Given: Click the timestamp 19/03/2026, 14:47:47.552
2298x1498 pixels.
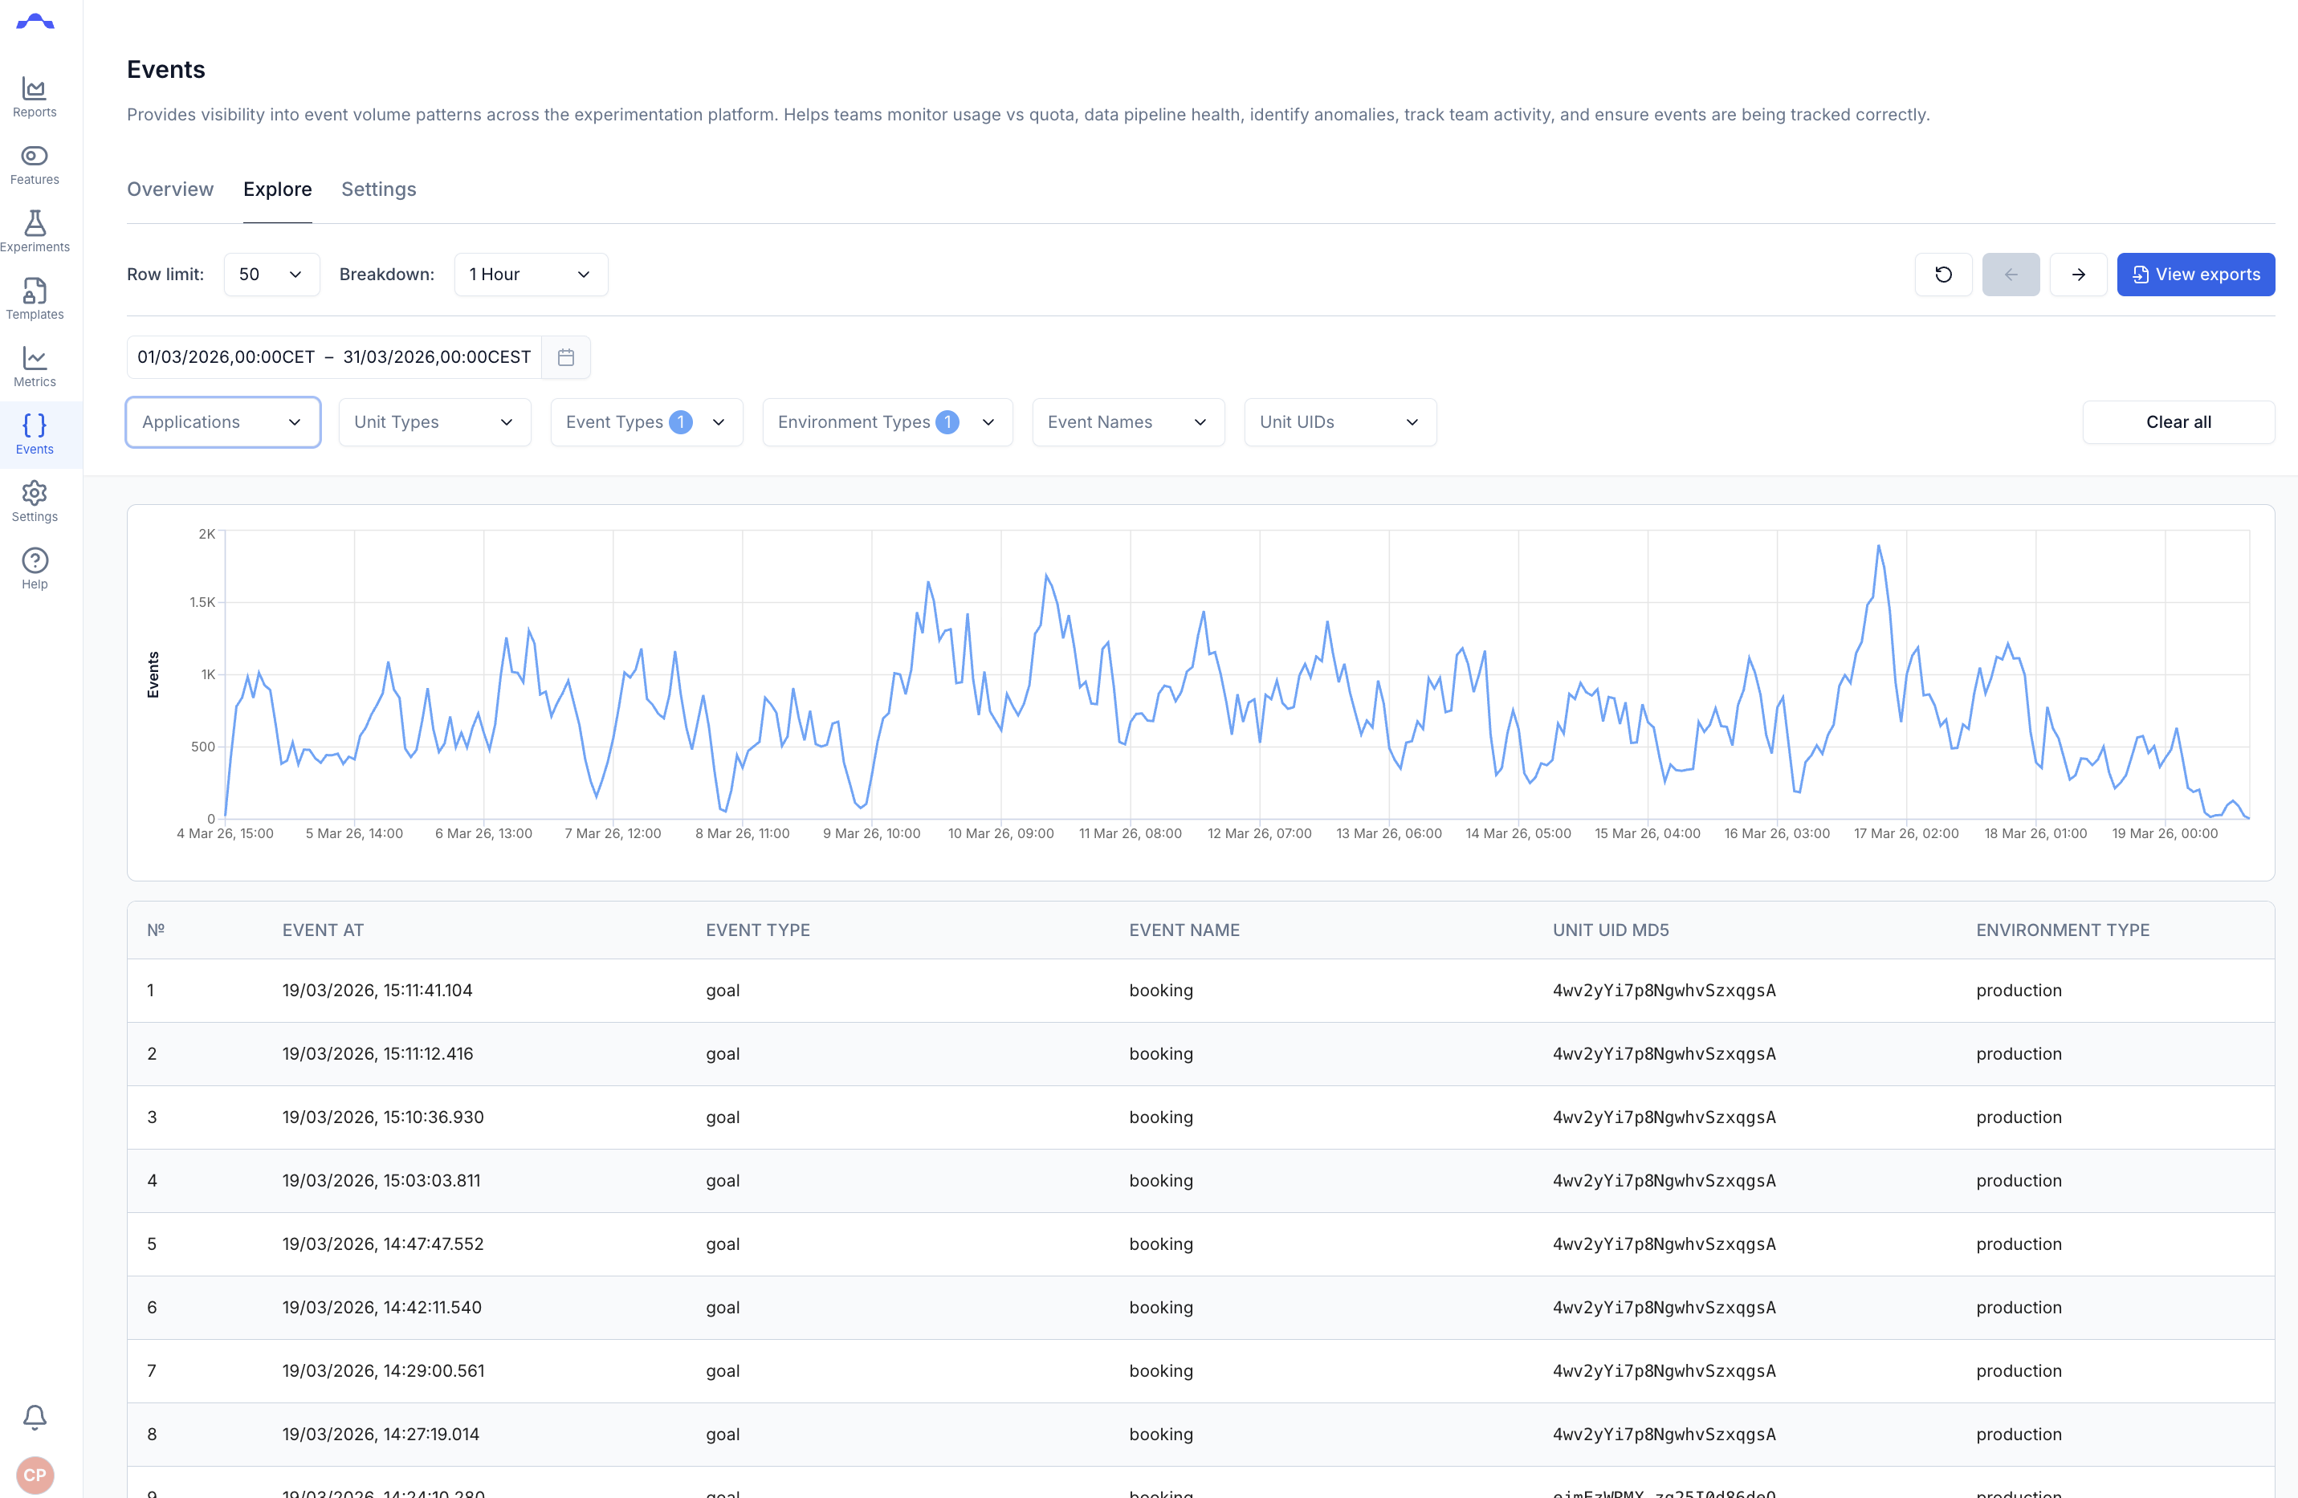Looking at the screenshot, I should point(383,1244).
